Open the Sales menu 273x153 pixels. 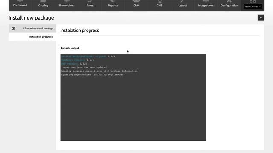pos(90,5)
